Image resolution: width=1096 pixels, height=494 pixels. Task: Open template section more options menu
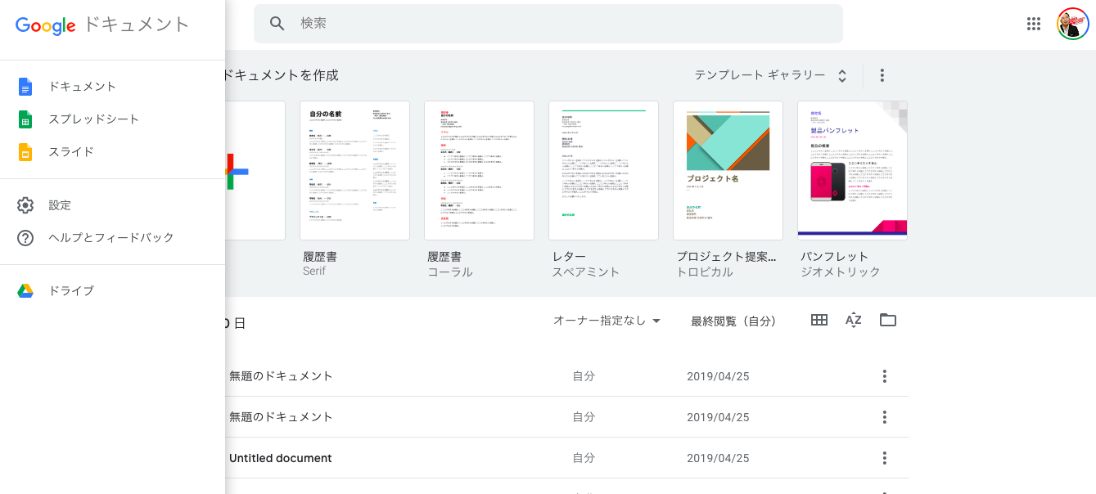(882, 75)
